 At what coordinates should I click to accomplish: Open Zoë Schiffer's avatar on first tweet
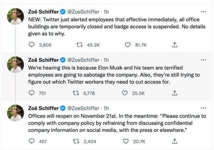click(16, 17)
